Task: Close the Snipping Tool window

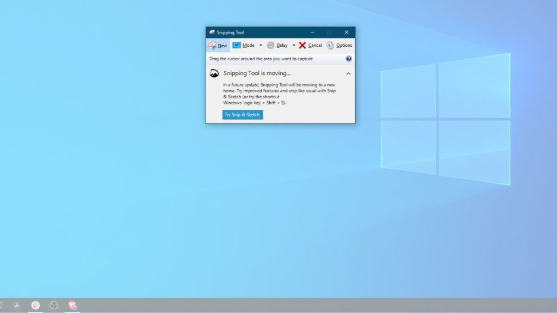Action: (346, 32)
